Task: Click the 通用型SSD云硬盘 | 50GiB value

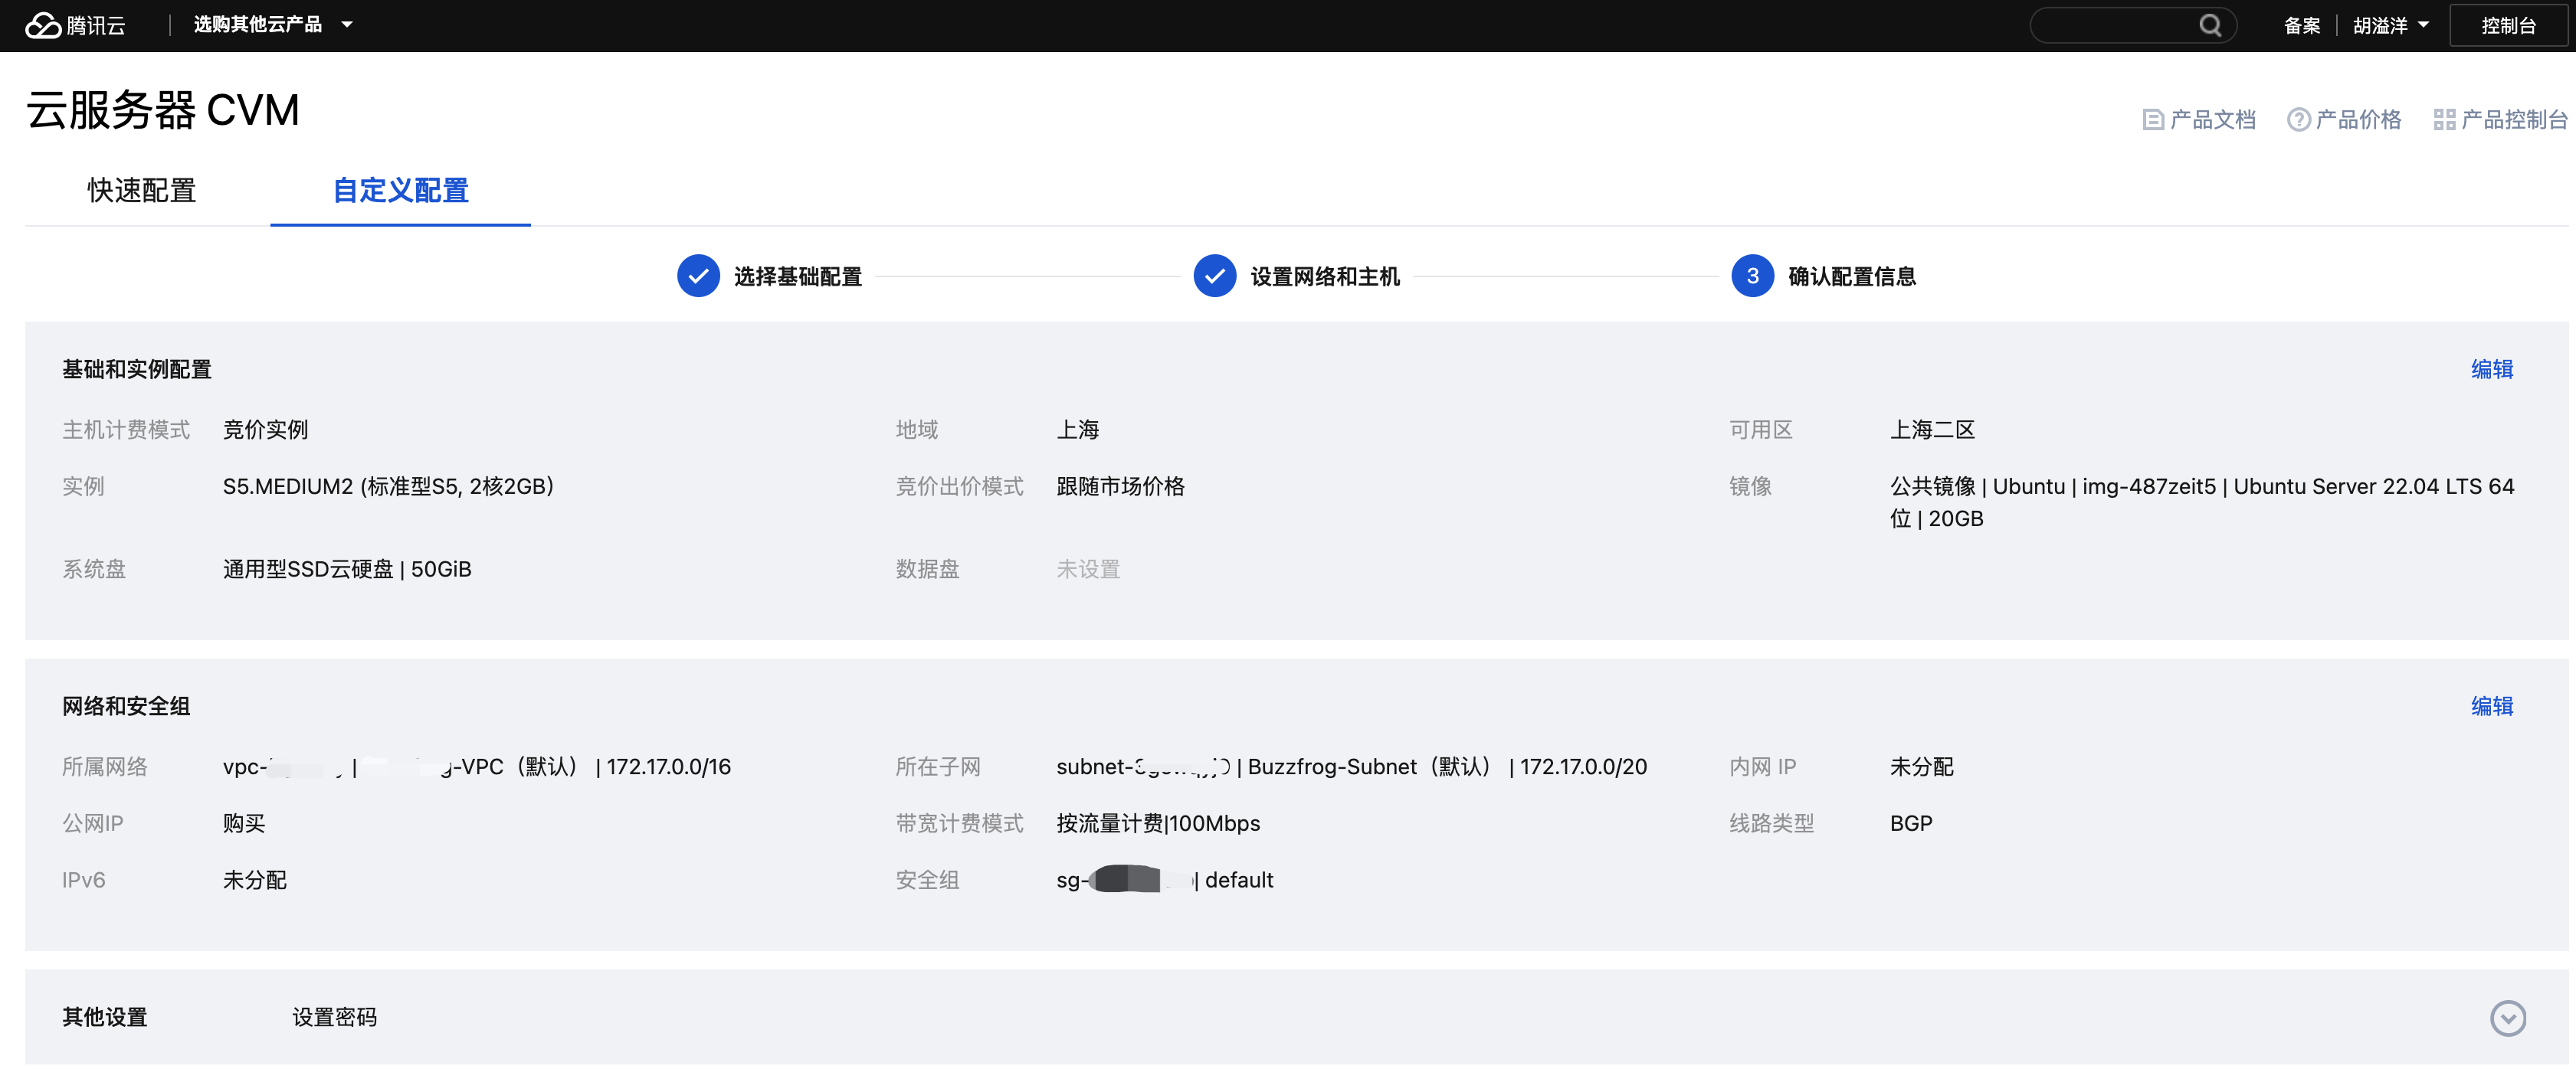Action: 347,570
